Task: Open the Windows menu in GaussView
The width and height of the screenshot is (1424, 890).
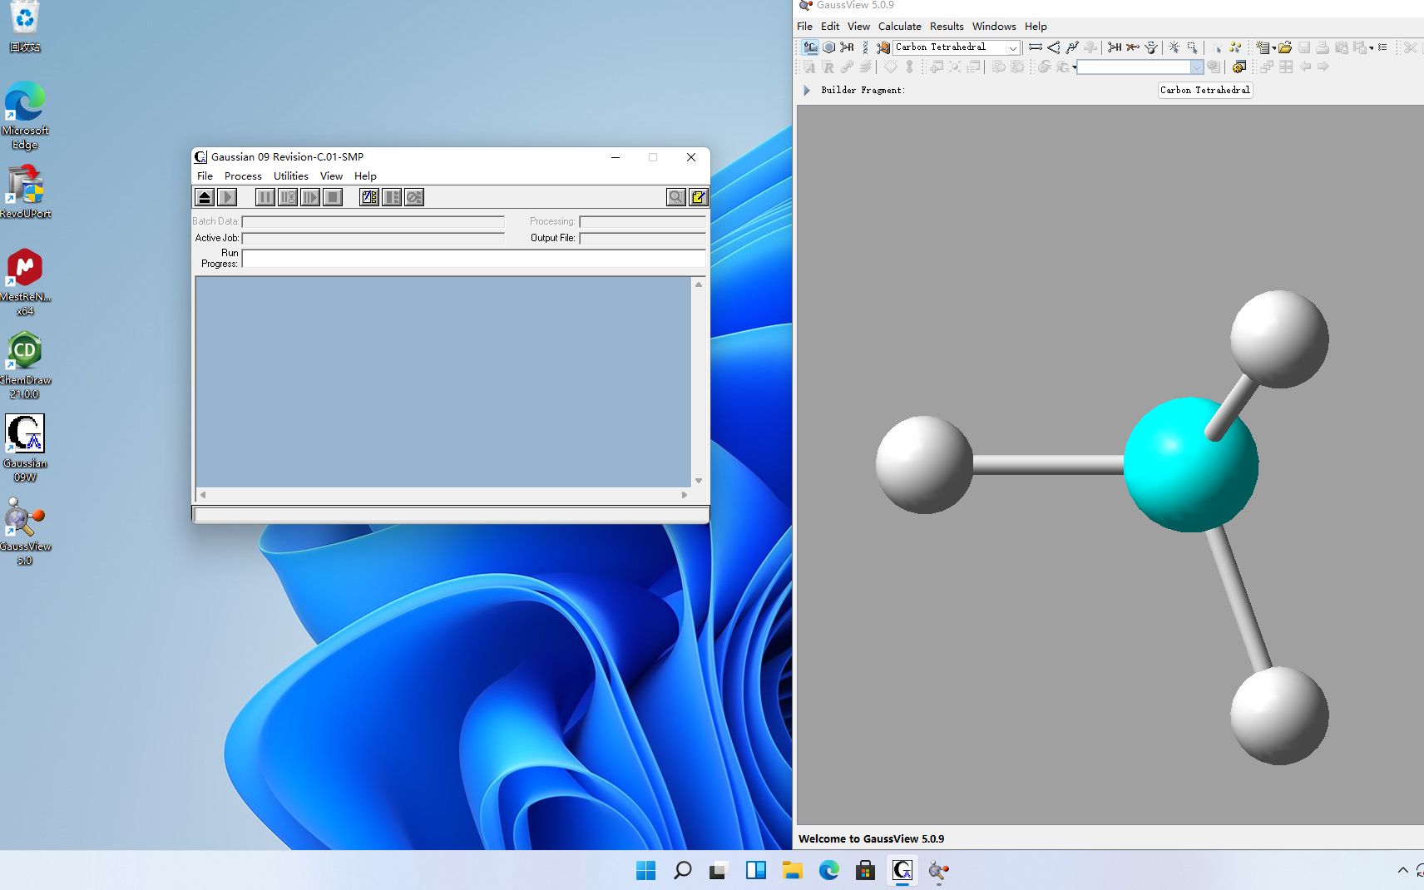Action: 994,27
